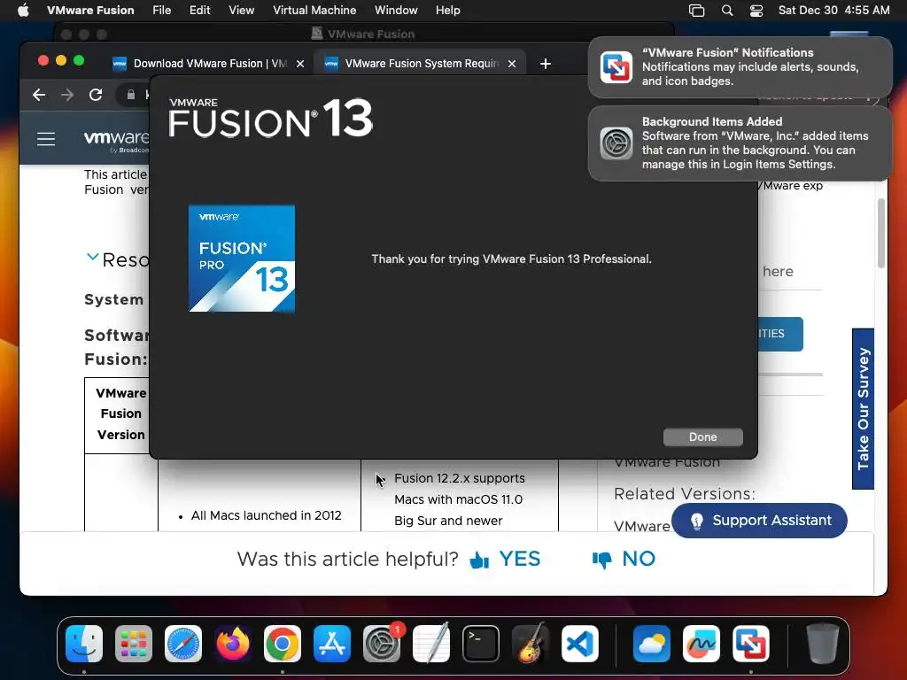
Task: Close the Download VMware Fusion tab
Action: pos(300,64)
